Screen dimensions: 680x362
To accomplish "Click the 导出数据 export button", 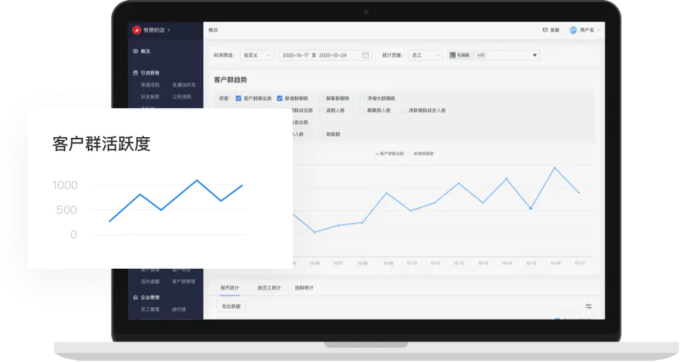I will pos(231,306).
